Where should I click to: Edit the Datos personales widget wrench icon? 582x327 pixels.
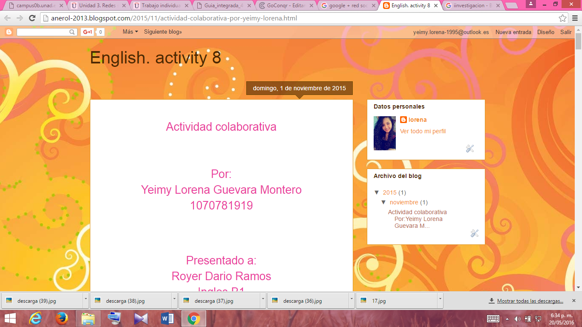point(470,149)
